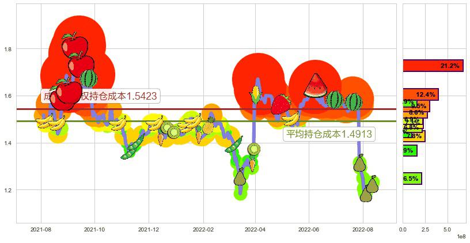Select the pea pod left of corn
Screen dimensions: 470x243
pos(233,144)
